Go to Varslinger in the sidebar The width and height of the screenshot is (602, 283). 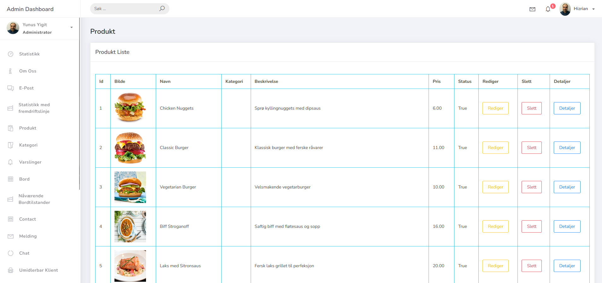tap(30, 162)
